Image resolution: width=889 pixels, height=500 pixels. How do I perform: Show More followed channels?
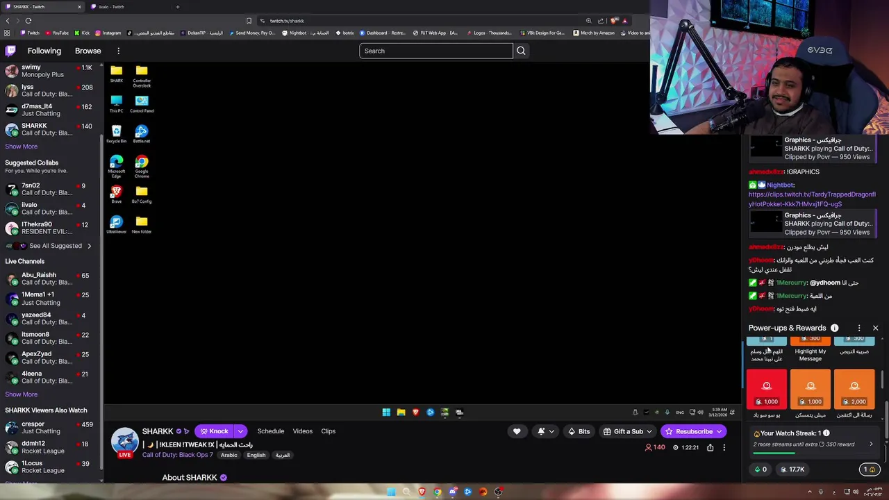coord(22,147)
